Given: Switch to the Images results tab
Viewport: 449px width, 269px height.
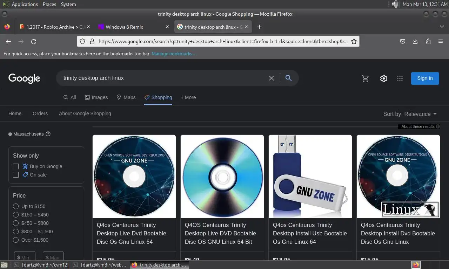Looking at the screenshot, I should tap(96, 97).
